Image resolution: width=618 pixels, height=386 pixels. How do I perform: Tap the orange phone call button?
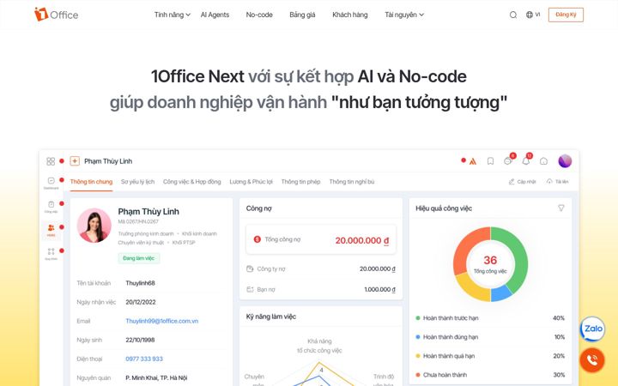tap(592, 359)
